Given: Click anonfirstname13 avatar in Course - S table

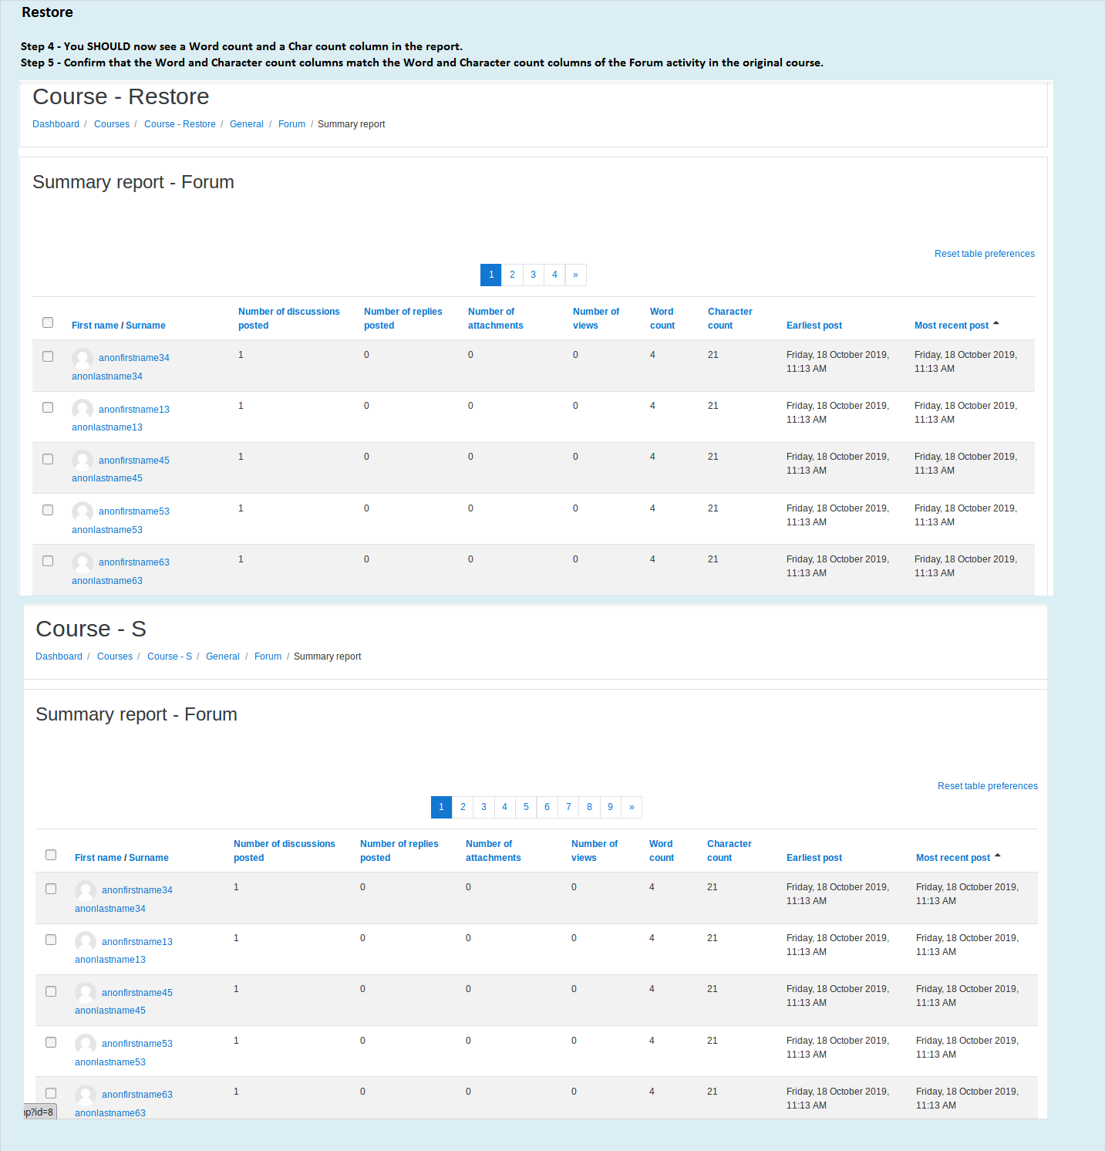Looking at the screenshot, I should pos(86,941).
